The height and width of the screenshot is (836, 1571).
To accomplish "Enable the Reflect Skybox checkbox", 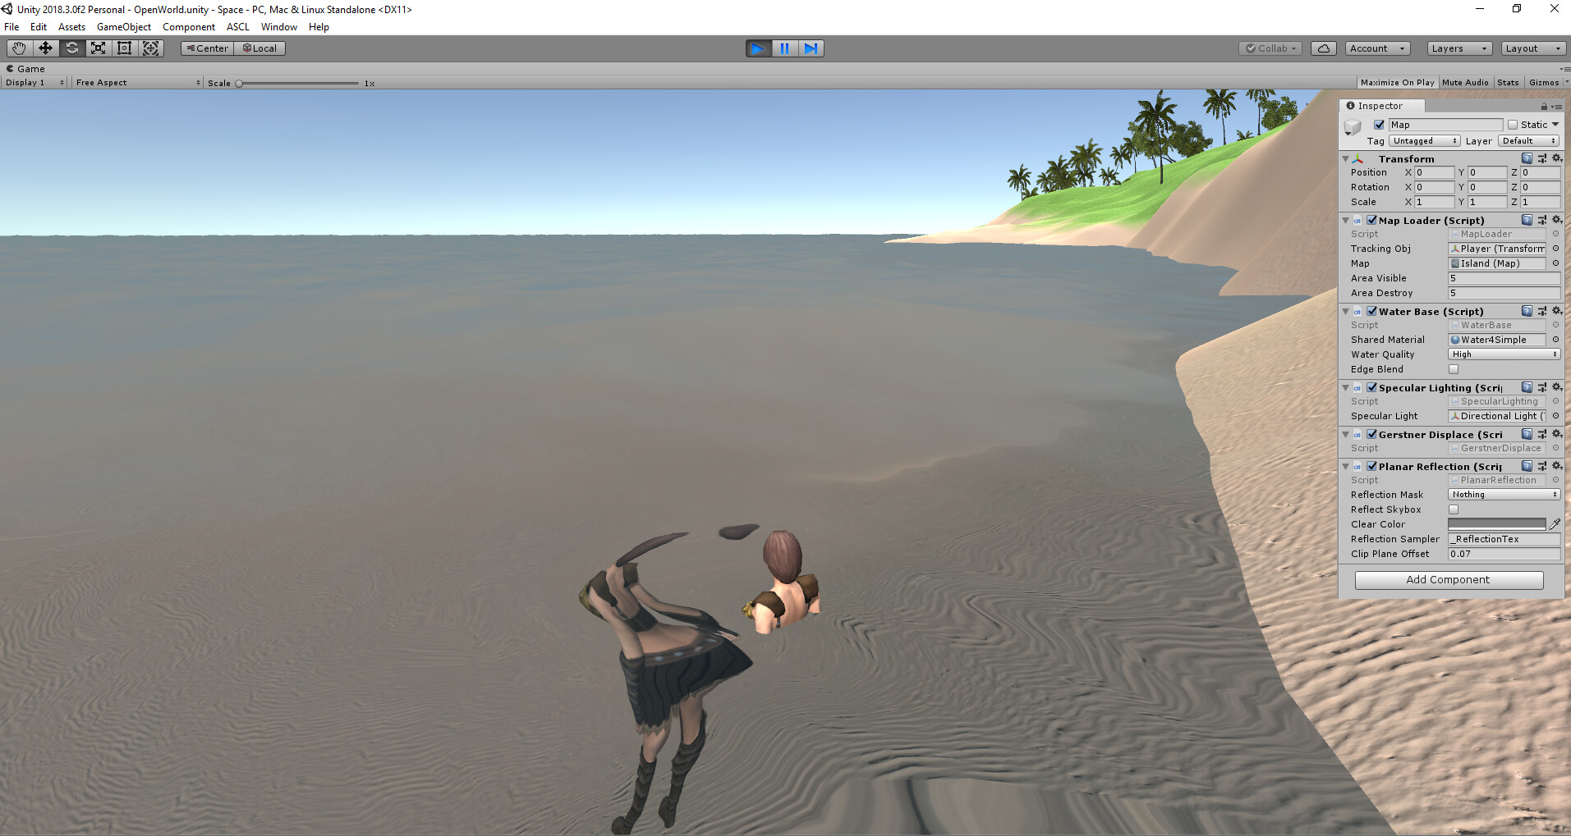I will click(x=1454, y=509).
